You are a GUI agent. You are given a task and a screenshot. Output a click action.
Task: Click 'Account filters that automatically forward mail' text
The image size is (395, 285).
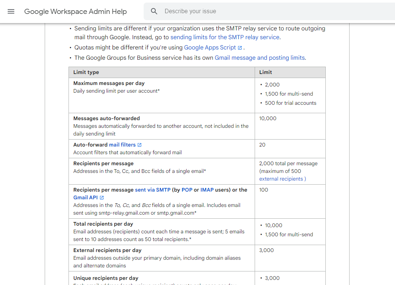(128, 152)
